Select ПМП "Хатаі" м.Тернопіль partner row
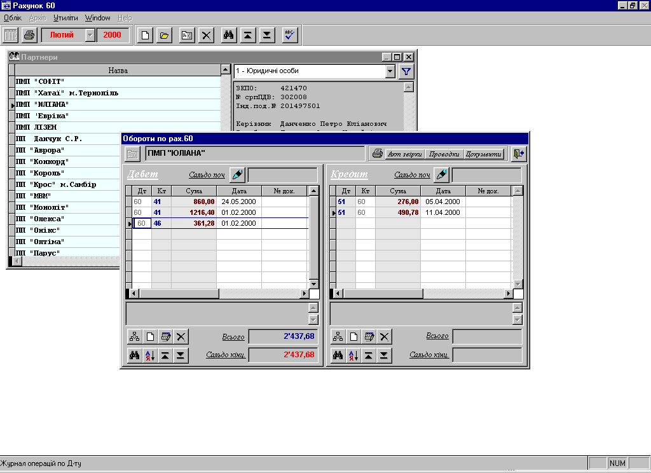The image size is (651, 473). (x=118, y=93)
